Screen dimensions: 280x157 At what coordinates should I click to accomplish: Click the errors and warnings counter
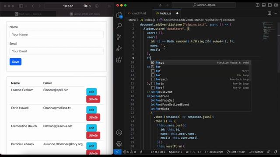tap(129, 152)
